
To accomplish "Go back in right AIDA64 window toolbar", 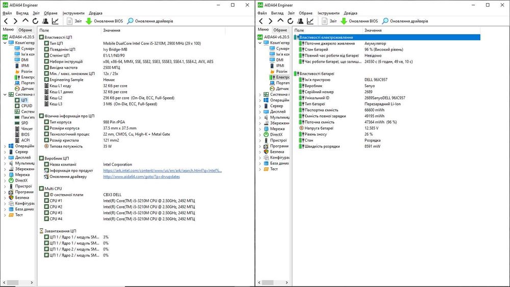I will pyautogui.click(x=261, y=21).
